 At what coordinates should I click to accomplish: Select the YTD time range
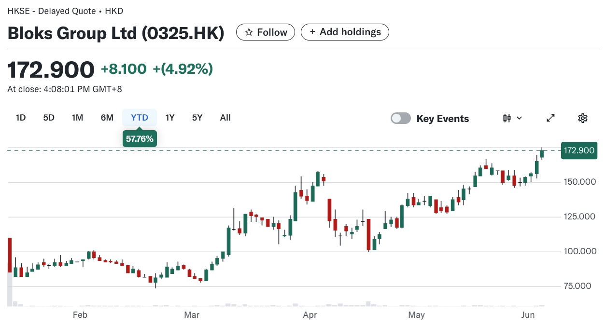[x=140, y=118]
